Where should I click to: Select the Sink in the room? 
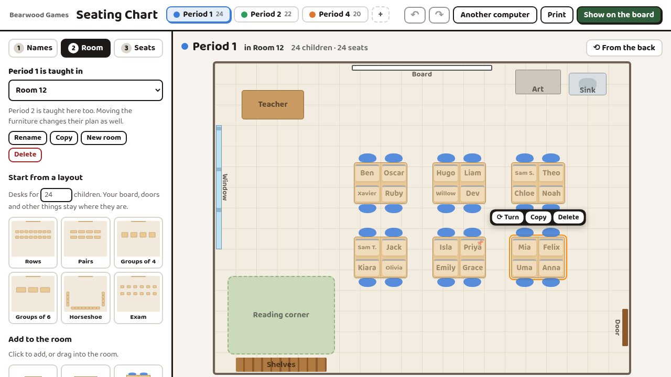coord(588,84)
